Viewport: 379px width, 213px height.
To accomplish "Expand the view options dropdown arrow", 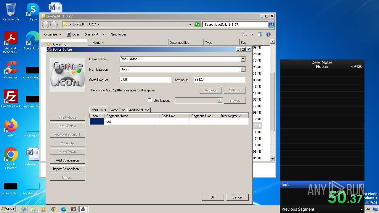I will click(x=252, y=34).
